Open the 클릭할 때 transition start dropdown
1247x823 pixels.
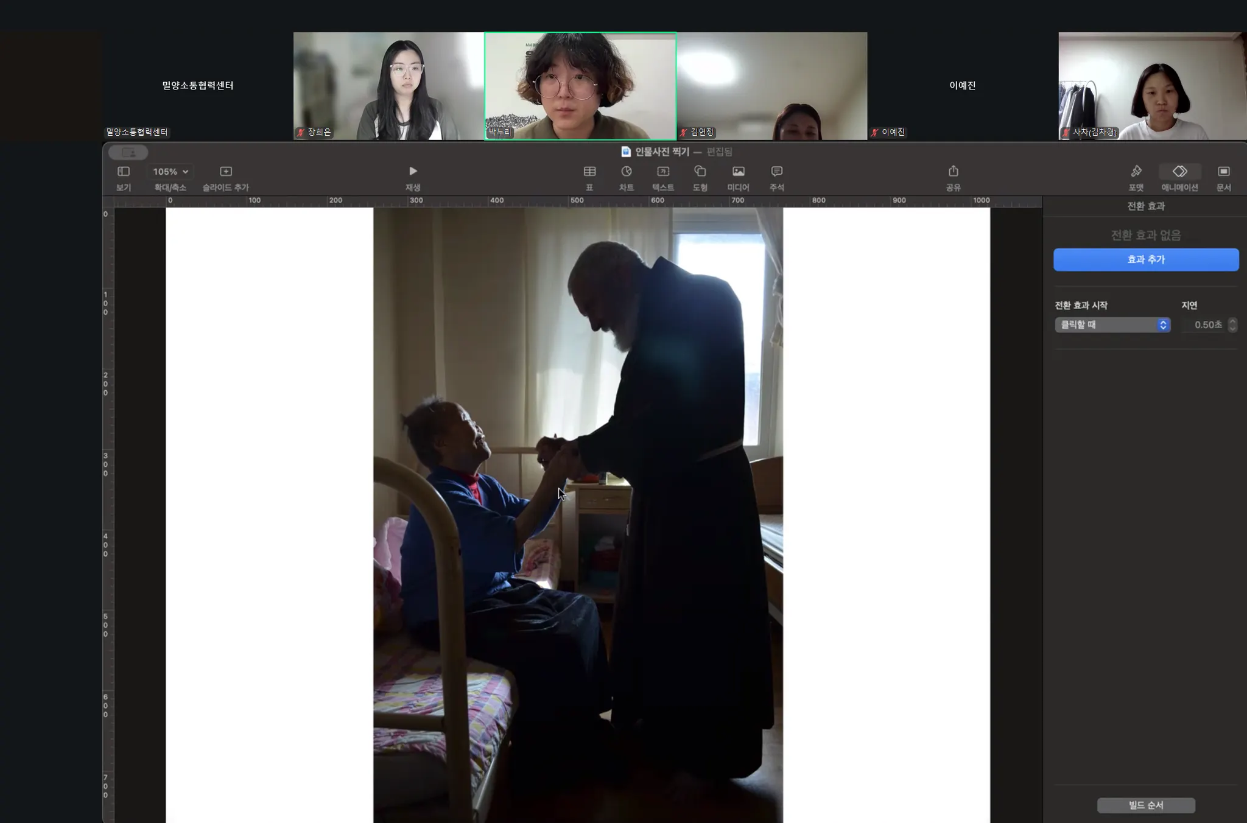click(1112, 325)
